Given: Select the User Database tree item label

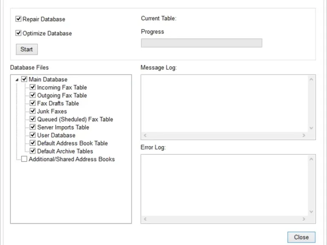Looking at the screenshot, I should click(56, 135).
